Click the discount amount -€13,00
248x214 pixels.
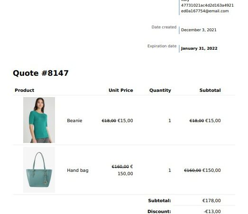[212, 212]
